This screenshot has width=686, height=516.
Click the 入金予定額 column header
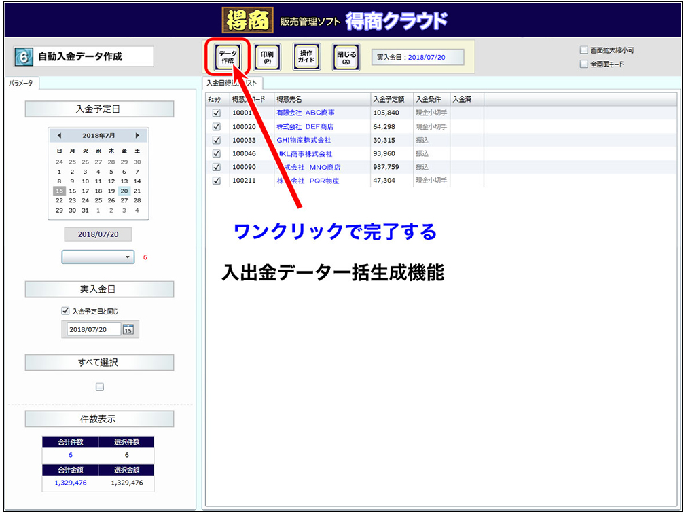tap(391, 99)
